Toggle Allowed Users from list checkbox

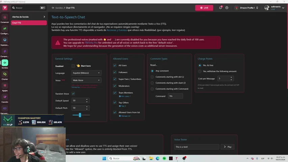coord(114,112)
